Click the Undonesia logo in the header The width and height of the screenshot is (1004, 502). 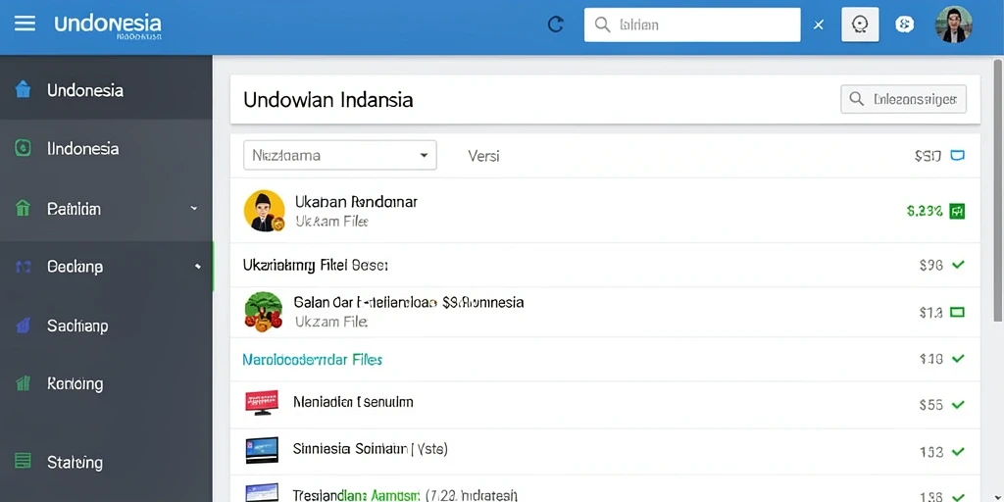[108, 25]
